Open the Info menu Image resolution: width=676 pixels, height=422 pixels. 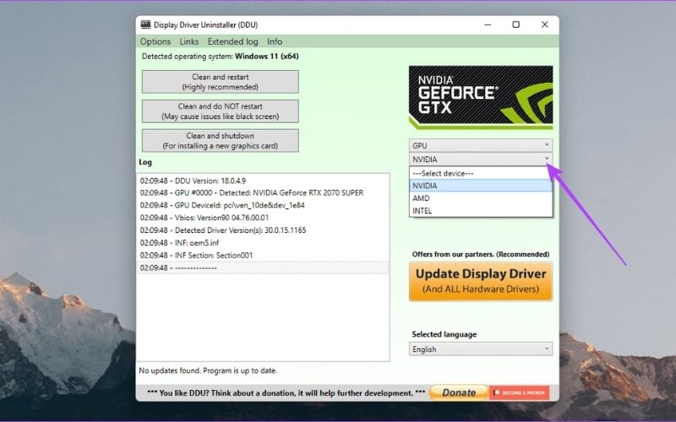275,41
